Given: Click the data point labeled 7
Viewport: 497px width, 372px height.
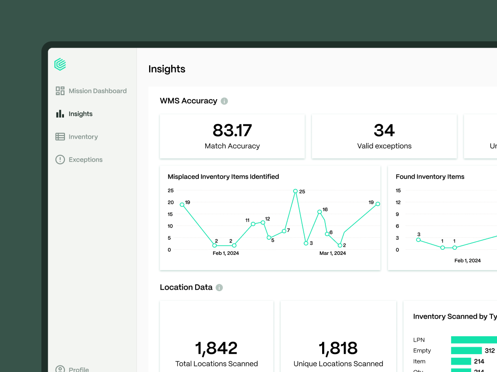Looking at the screenshot, I should [x=284, y=231].
